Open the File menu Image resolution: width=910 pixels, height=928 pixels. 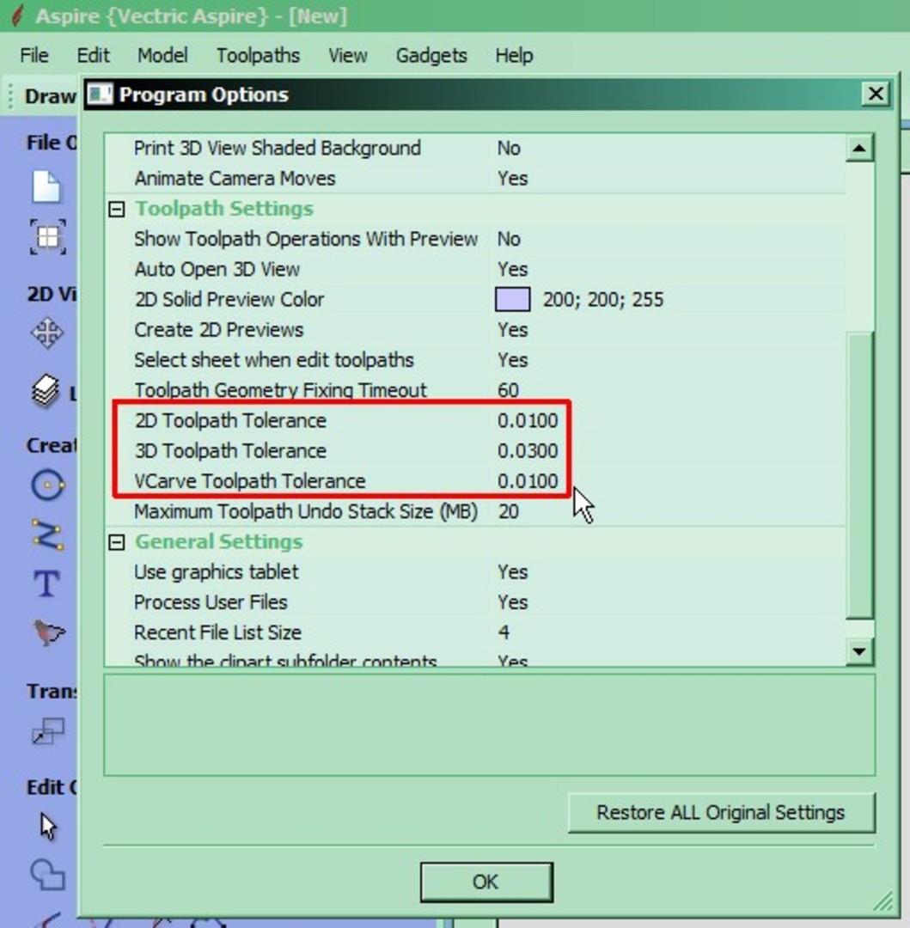(x=34, y=56)
